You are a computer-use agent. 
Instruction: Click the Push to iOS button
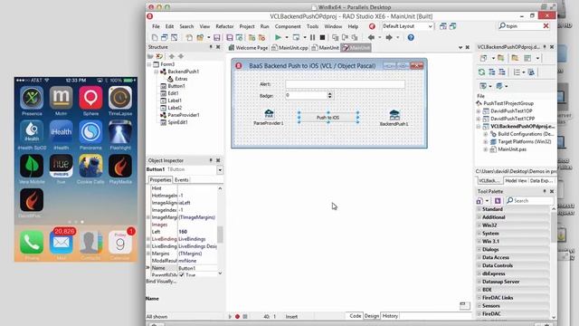[327, 118]
